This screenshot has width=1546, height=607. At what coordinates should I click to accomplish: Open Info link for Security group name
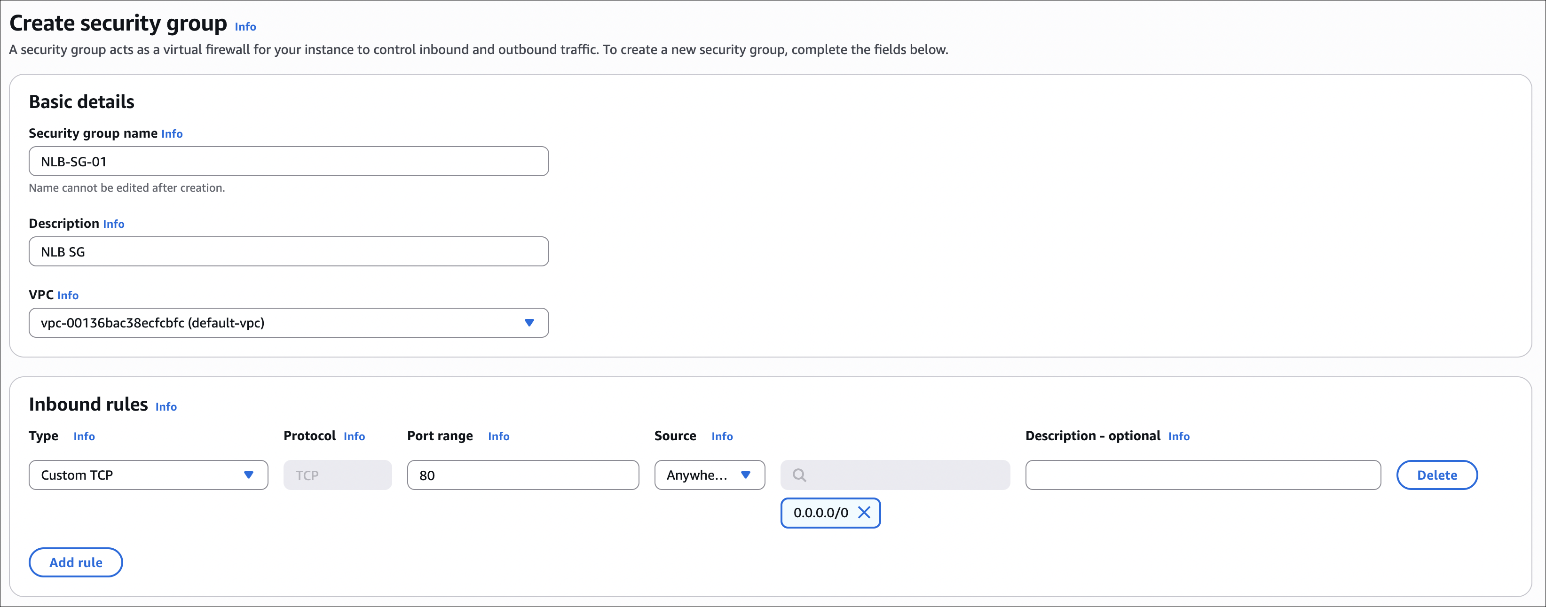coord(172,134)
